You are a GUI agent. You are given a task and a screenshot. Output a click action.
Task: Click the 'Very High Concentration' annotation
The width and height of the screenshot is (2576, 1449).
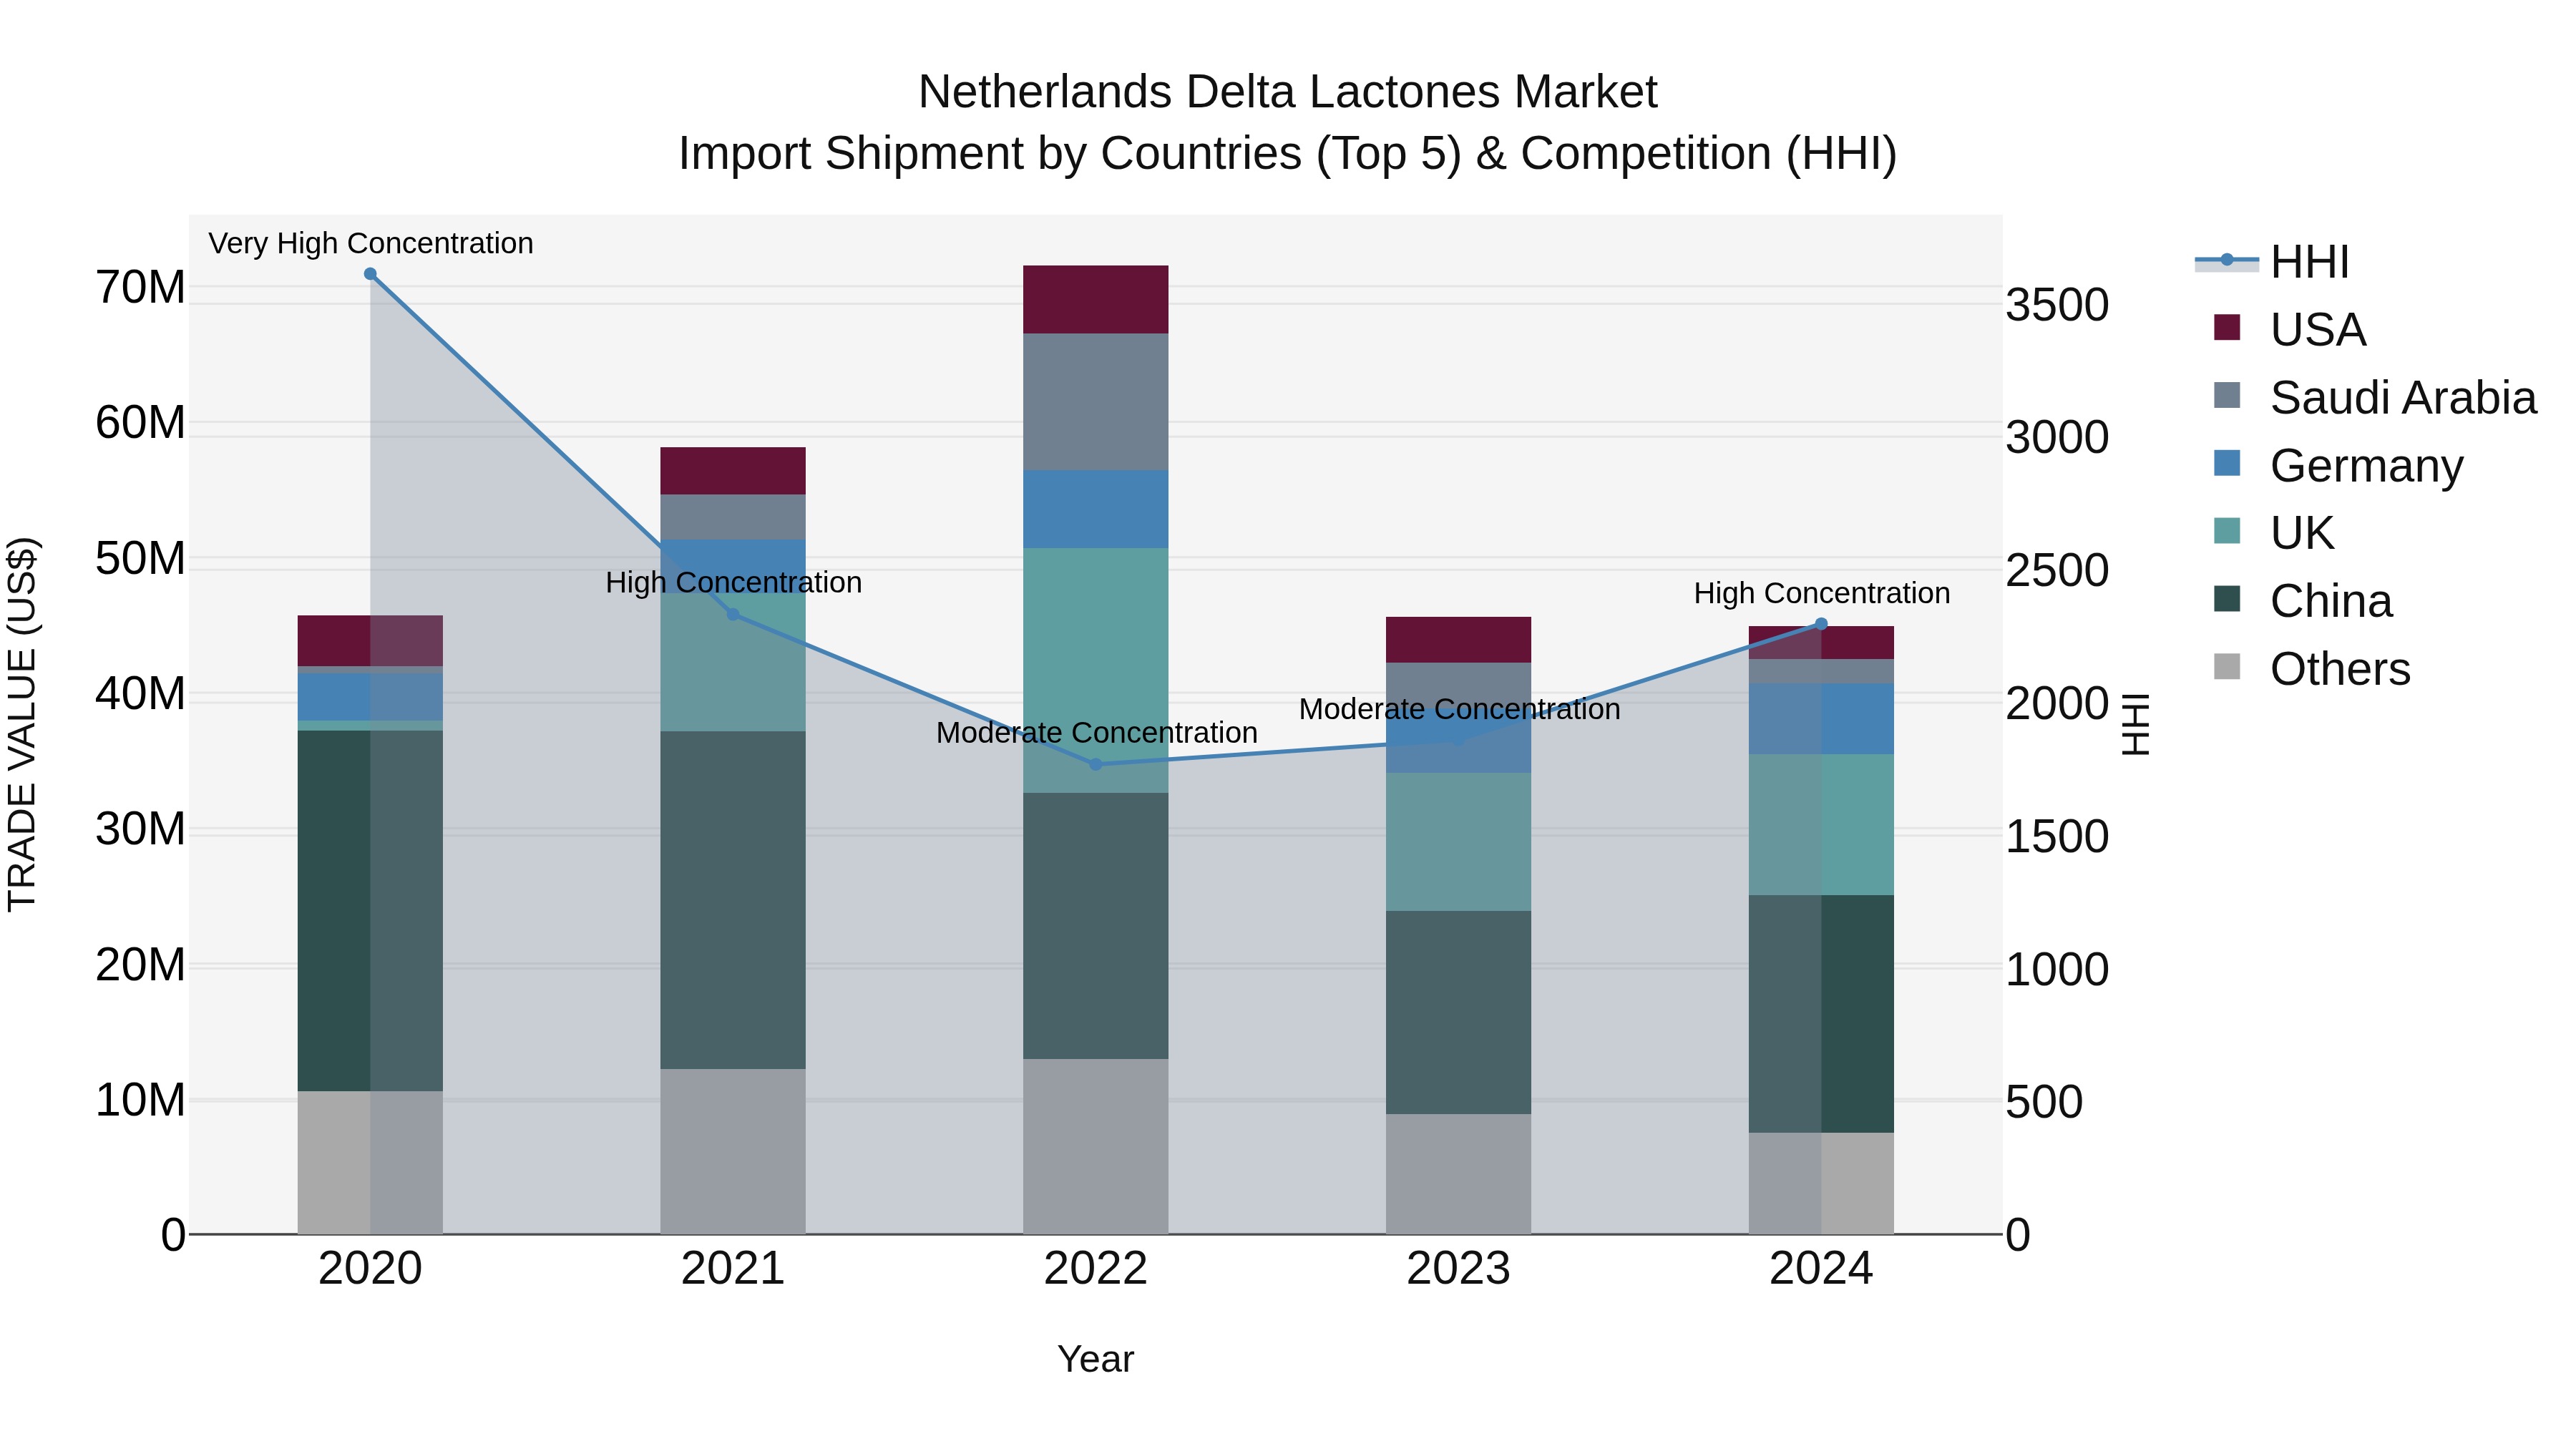click(371, 243)
